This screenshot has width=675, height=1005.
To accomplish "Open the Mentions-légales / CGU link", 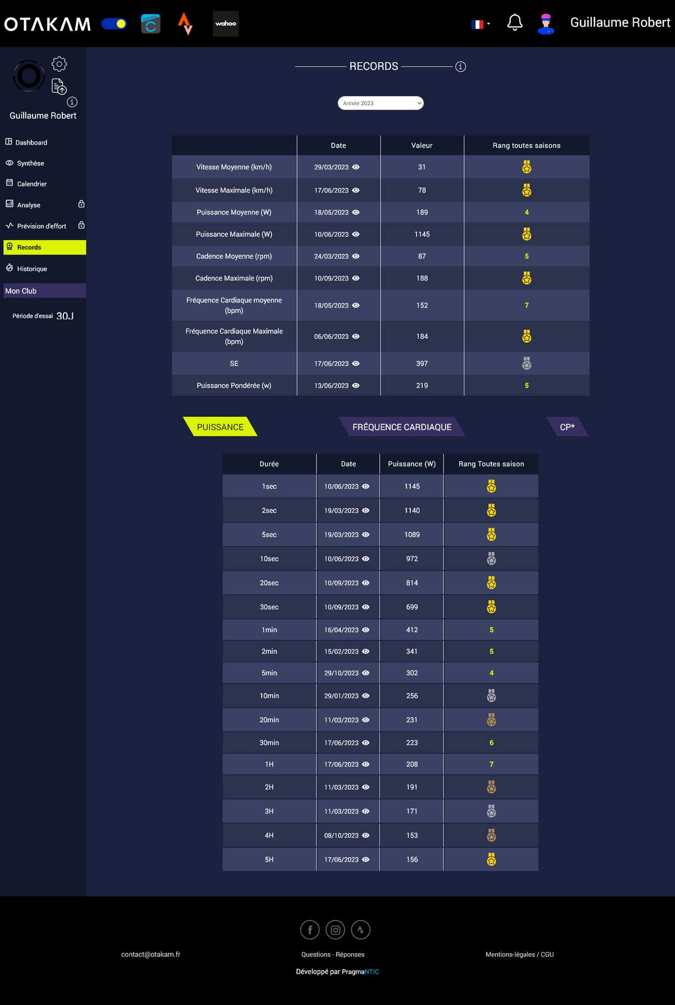I will tap(520, 954).
